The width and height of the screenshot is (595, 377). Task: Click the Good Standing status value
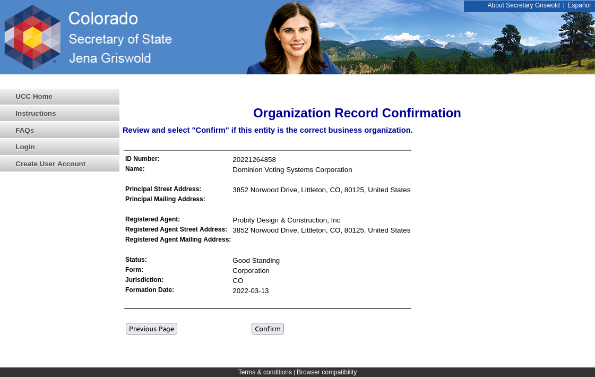(x=256, y=260)
